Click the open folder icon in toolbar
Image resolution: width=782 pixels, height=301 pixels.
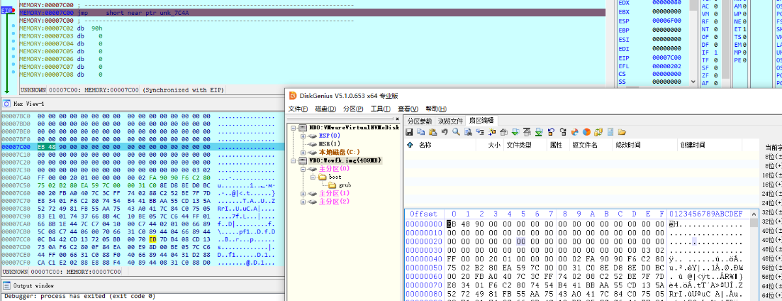coord(622,132)
